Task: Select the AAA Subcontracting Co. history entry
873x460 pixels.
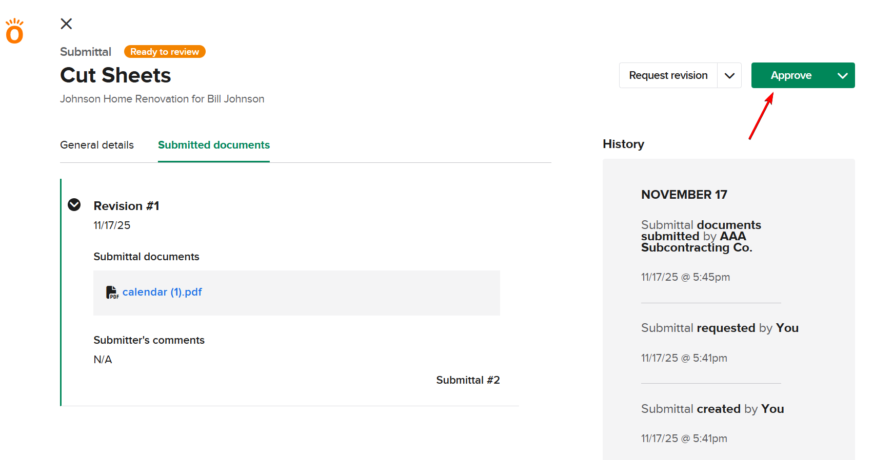Action: pos(701,236)
